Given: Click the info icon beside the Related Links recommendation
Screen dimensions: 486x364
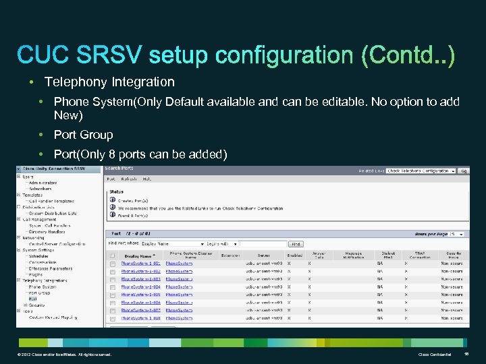Looking at the screenshot, I should pyautogui.click(x=113, y=207).
